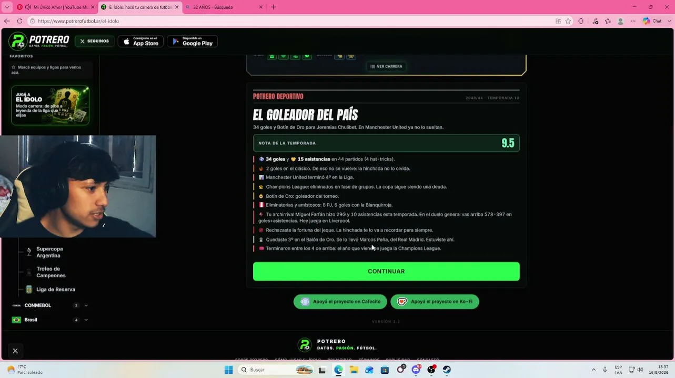Switch to the El Ídolo browser tab
The width and height of the screenshot is (675, 378).
pos(139,7)
